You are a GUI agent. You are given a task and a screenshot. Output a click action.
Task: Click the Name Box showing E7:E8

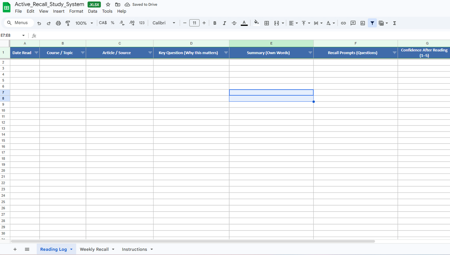(12, 35)
